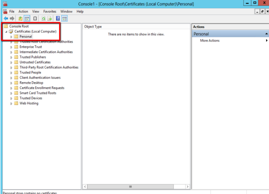Click the Export List toolbar icon

pos(50,18)
